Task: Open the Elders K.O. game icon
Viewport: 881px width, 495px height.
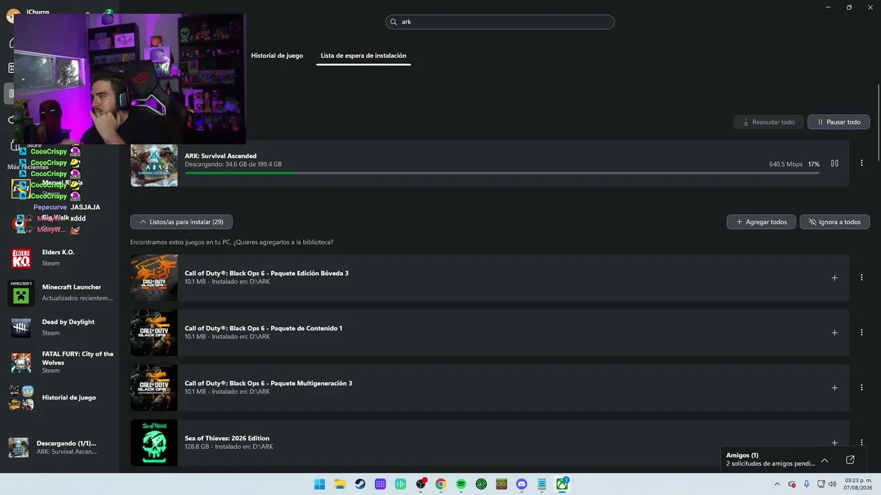Action: [21, 258]
